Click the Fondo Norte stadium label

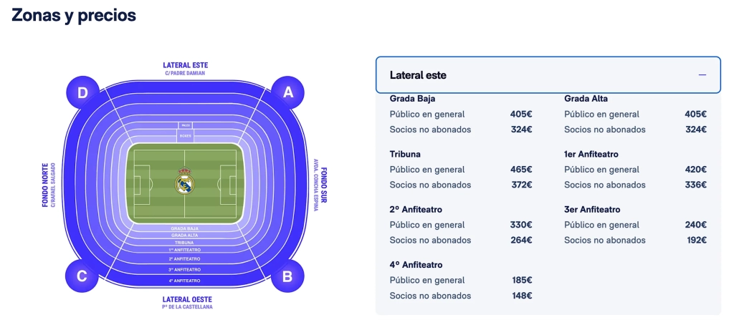(x=44, y=185)
